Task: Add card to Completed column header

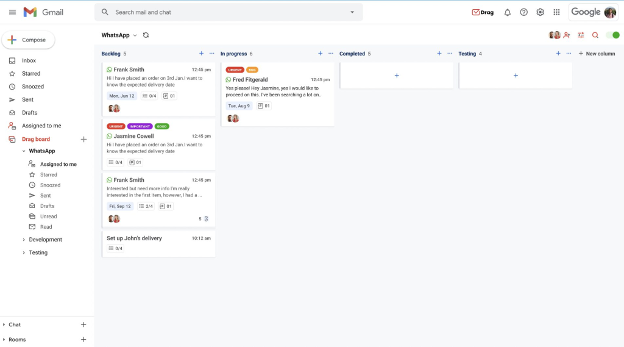Action: 439,54
